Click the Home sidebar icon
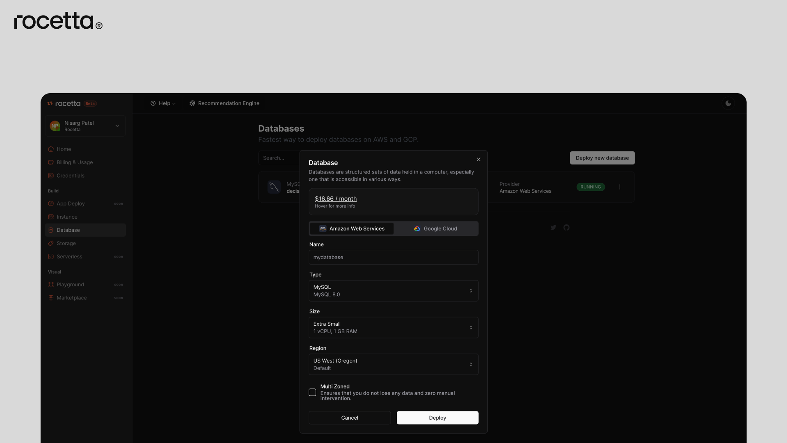The image size is (787, 443). tap(51, 149)
